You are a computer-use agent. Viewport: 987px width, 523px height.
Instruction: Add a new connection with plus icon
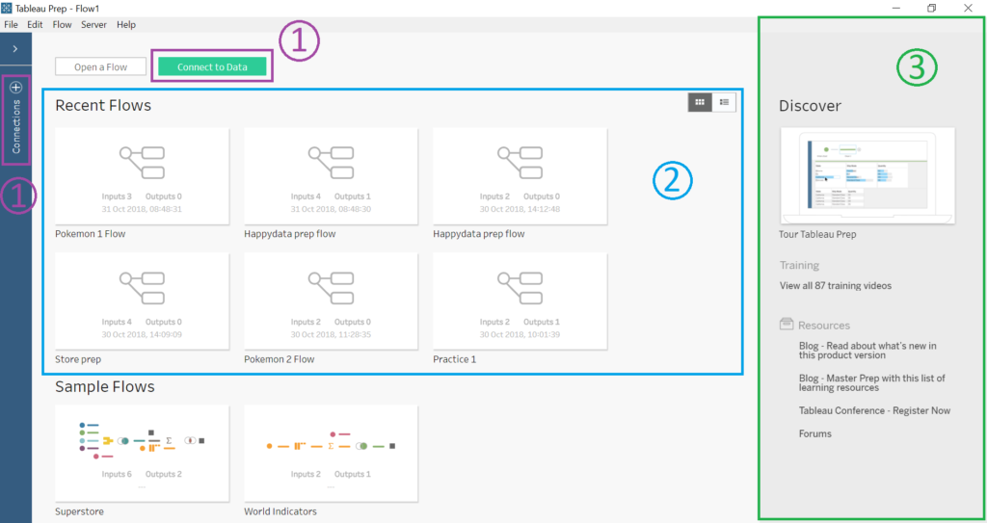coord(15,88)
